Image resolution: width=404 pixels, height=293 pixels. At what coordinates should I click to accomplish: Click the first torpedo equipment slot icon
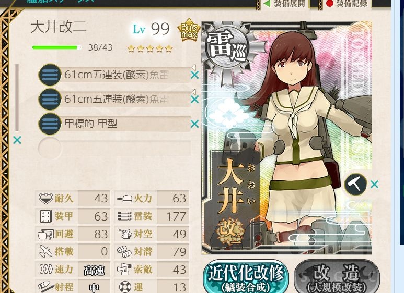point(50,75)
